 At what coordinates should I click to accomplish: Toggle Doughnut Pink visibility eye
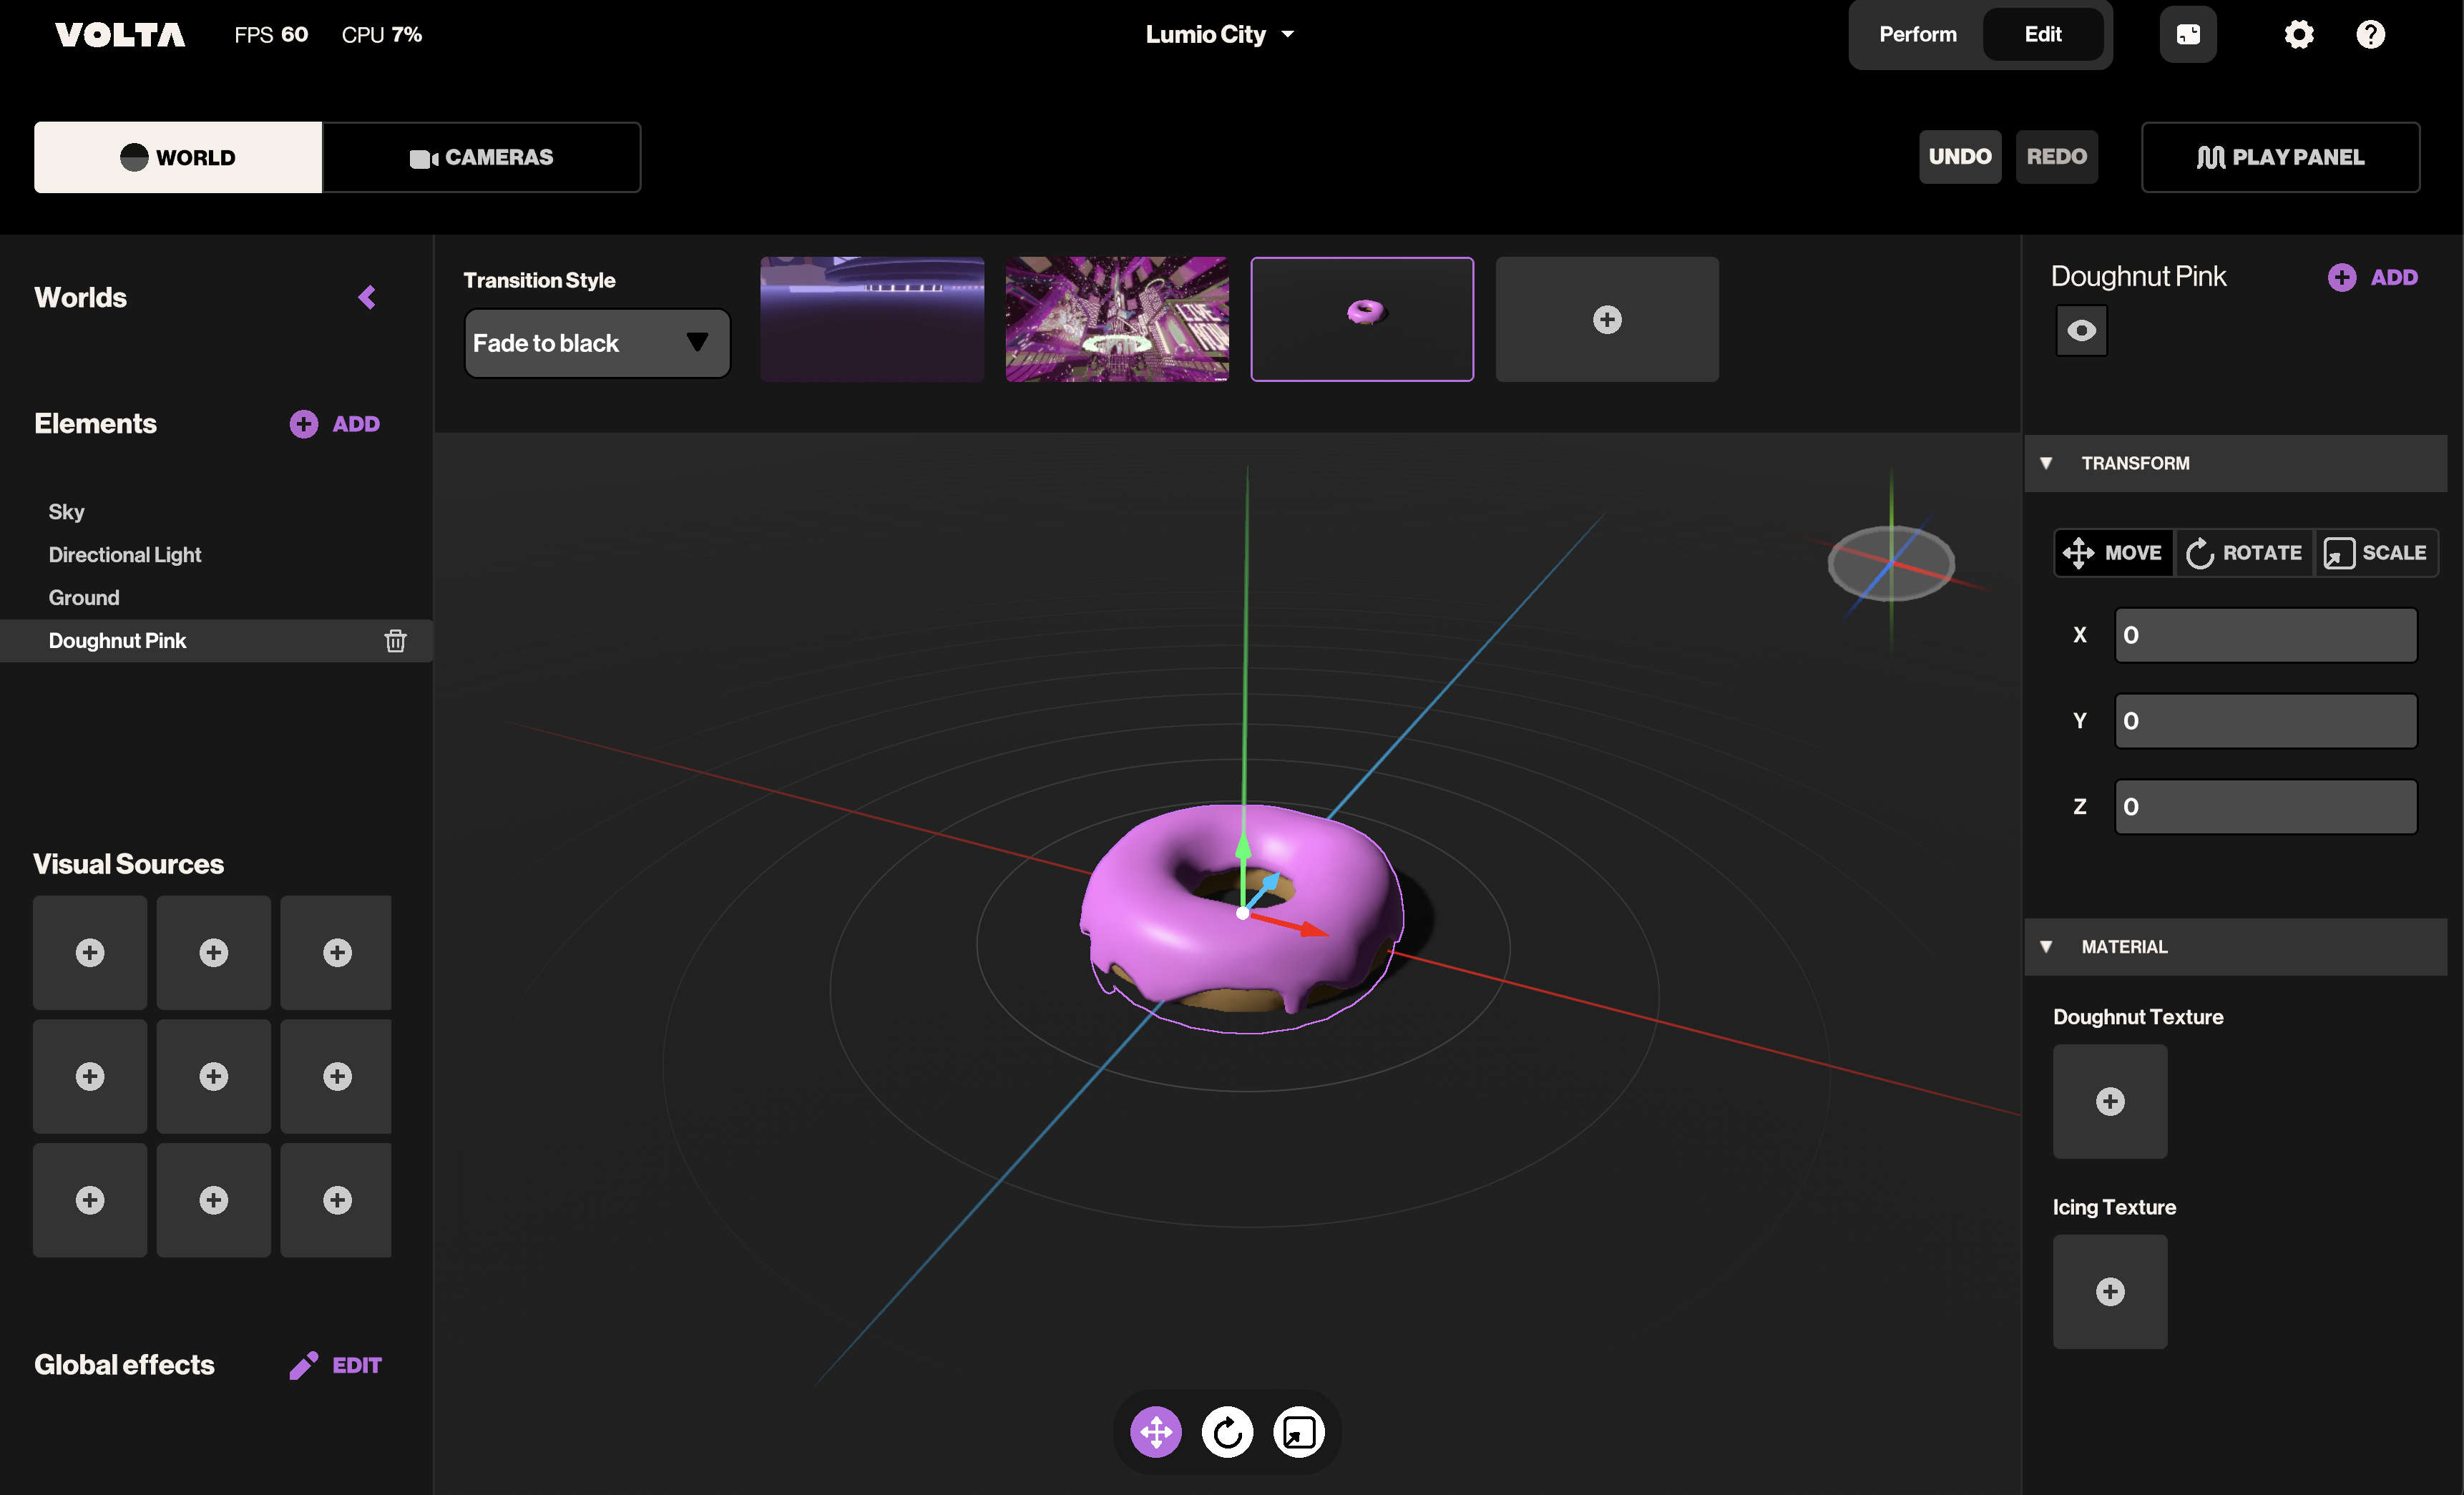2081,331
